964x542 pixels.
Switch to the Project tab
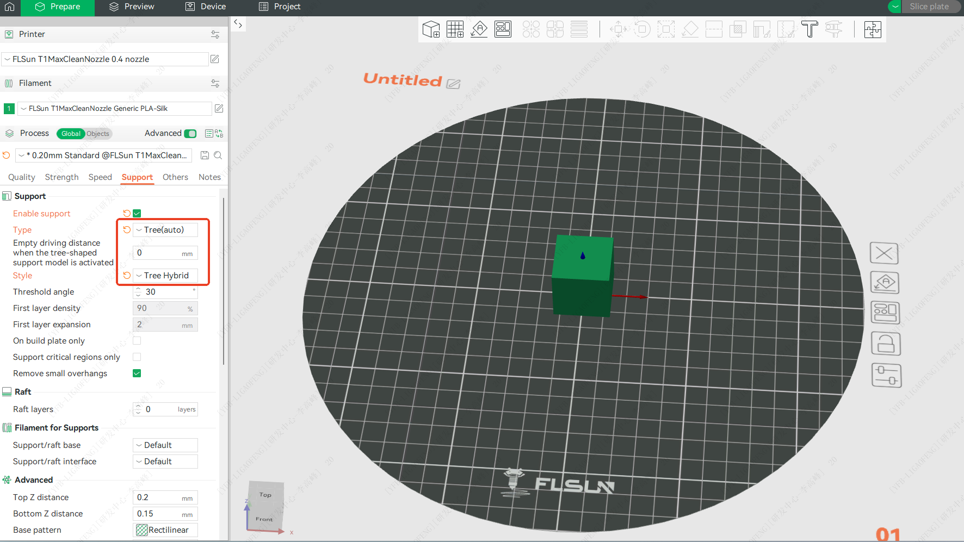coord(280,7)
